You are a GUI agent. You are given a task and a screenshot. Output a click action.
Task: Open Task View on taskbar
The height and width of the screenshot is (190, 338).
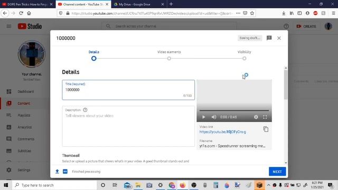(x=115, y=185)
